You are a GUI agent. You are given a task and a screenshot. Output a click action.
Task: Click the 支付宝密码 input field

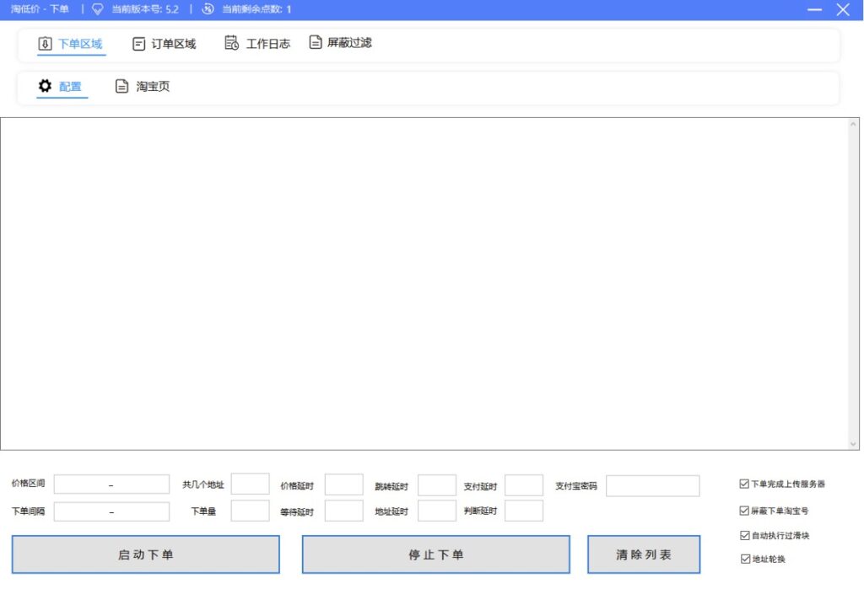click(651, 484)
